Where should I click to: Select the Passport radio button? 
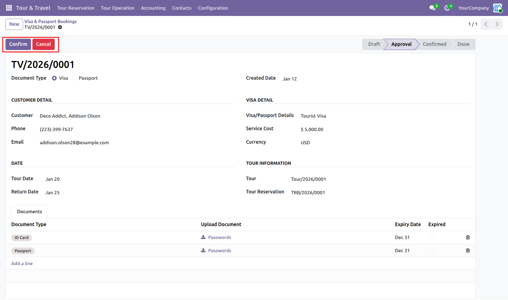(74, 78)
